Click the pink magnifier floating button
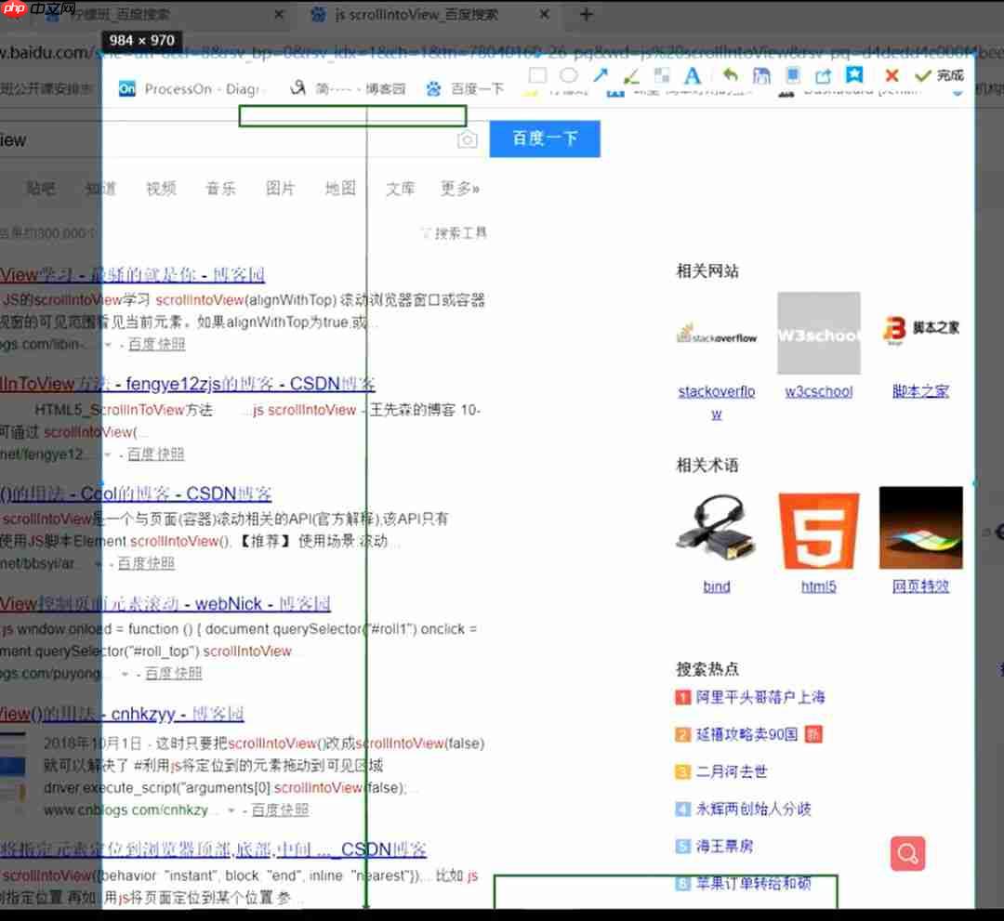This screenshot has height=921, width=1004. click(906, 852)
